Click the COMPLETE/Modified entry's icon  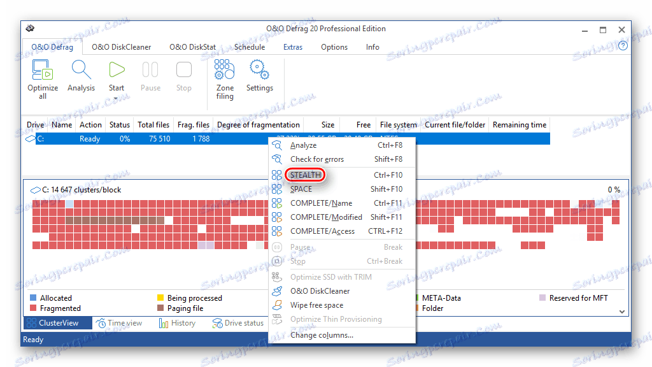277,217
